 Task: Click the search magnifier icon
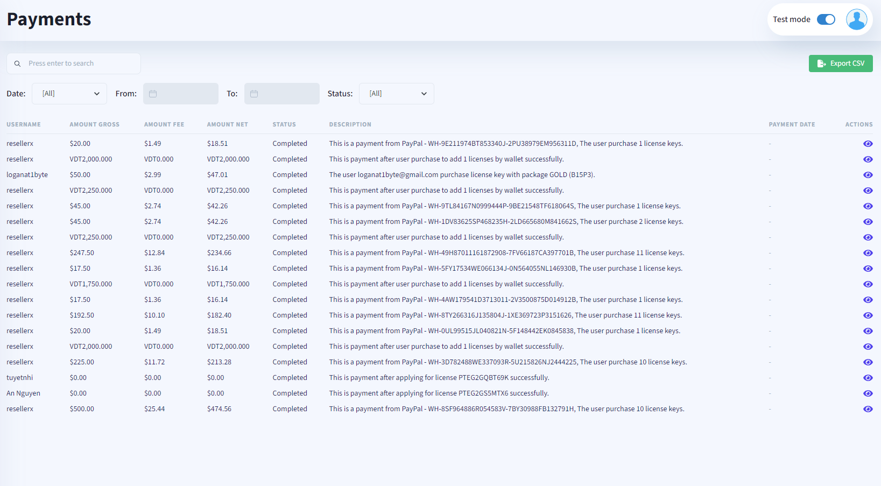17,64
